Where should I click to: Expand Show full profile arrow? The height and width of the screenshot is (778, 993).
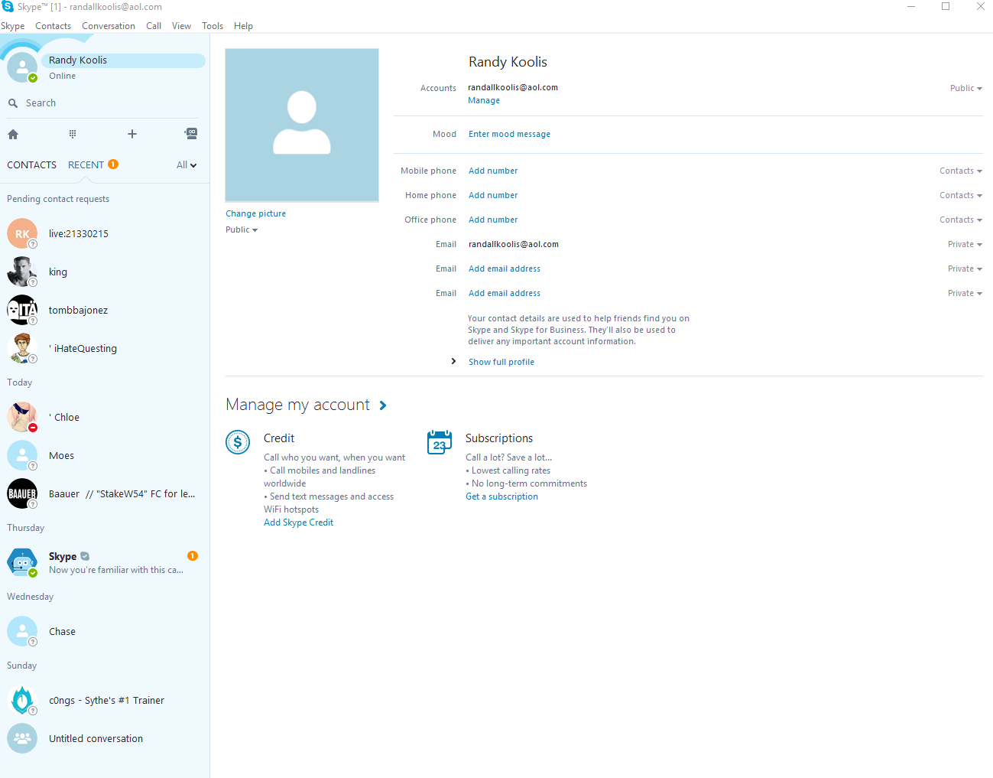pos(453,362)
